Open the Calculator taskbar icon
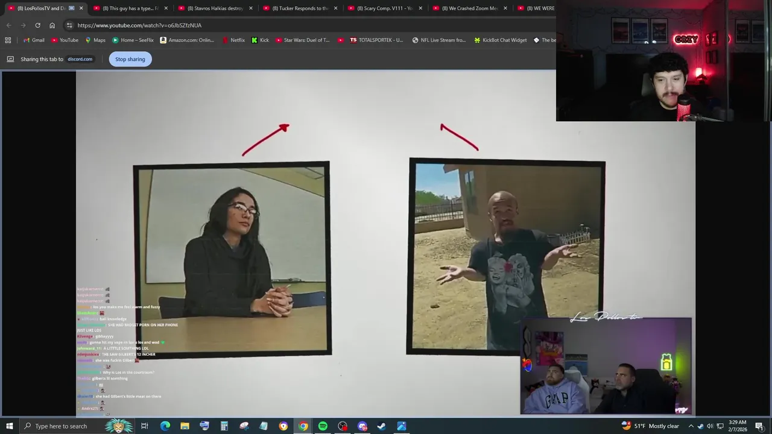The width and height of the screenshot is (772, 434). pos(224,426)
